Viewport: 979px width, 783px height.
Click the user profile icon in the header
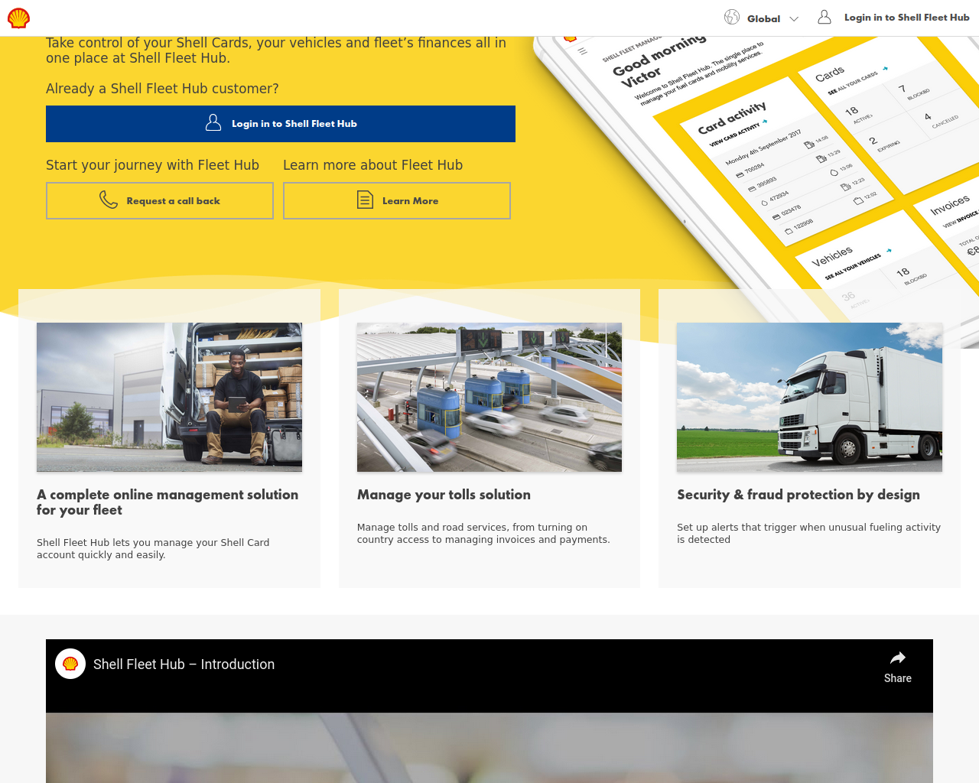tap(825, 17)
